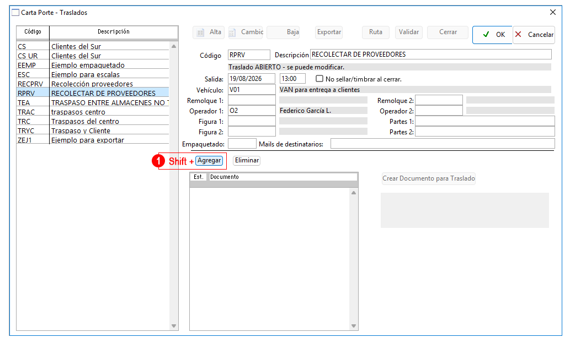
Task: Select the TRC Traspasos del centro row
Action: pyautogui.click(x=93, y=121)
